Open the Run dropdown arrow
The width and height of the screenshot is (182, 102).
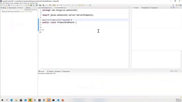click(38, 5)
